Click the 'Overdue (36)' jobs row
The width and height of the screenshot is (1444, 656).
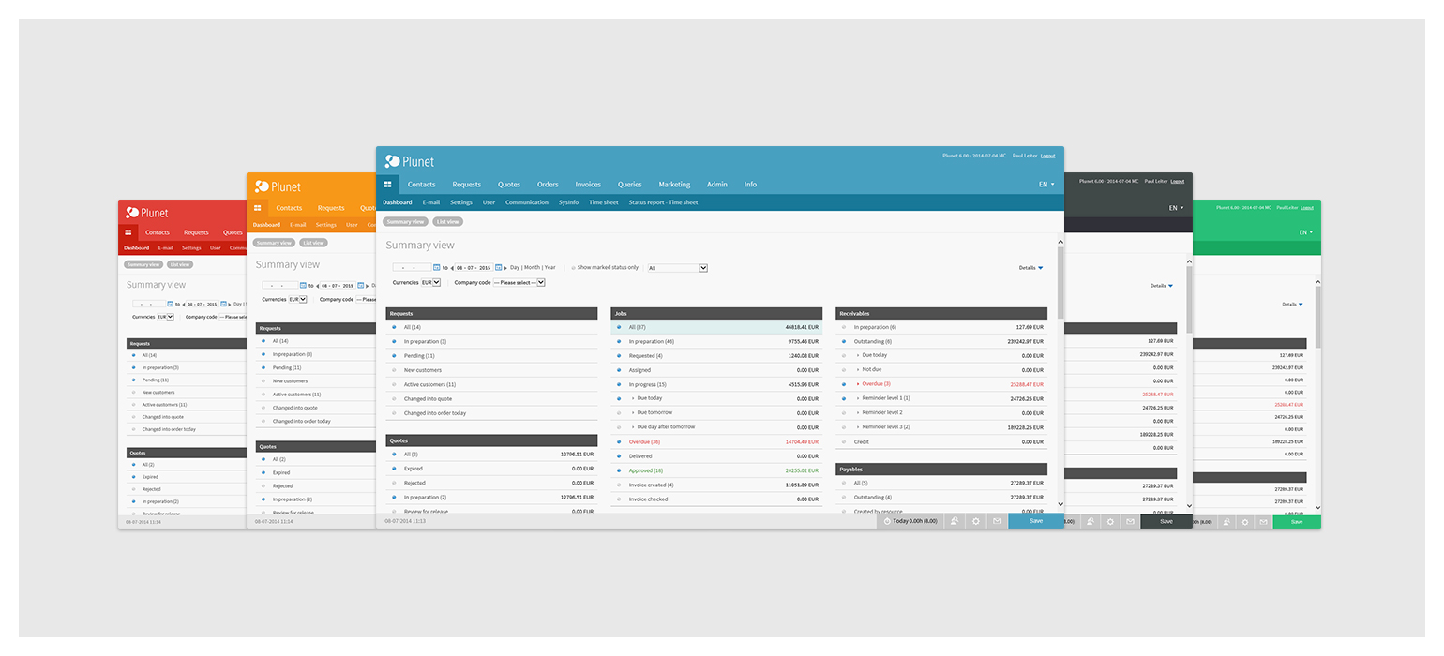(x=644, y=441)
